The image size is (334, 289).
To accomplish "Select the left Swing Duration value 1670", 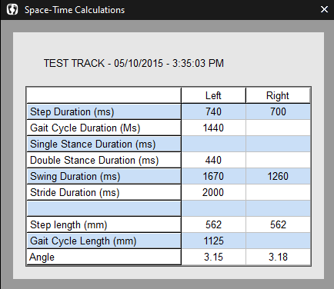I will tap(213, 177).
